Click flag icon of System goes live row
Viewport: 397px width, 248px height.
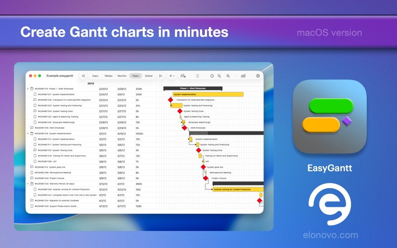[x=32, y=167]
